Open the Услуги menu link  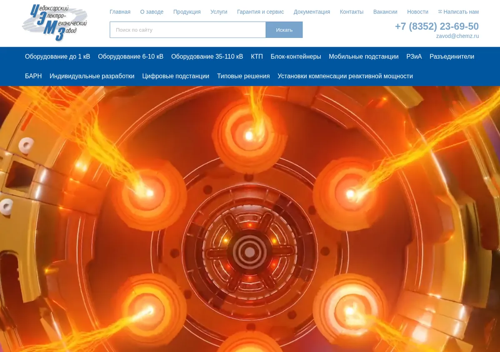point(219,12)
